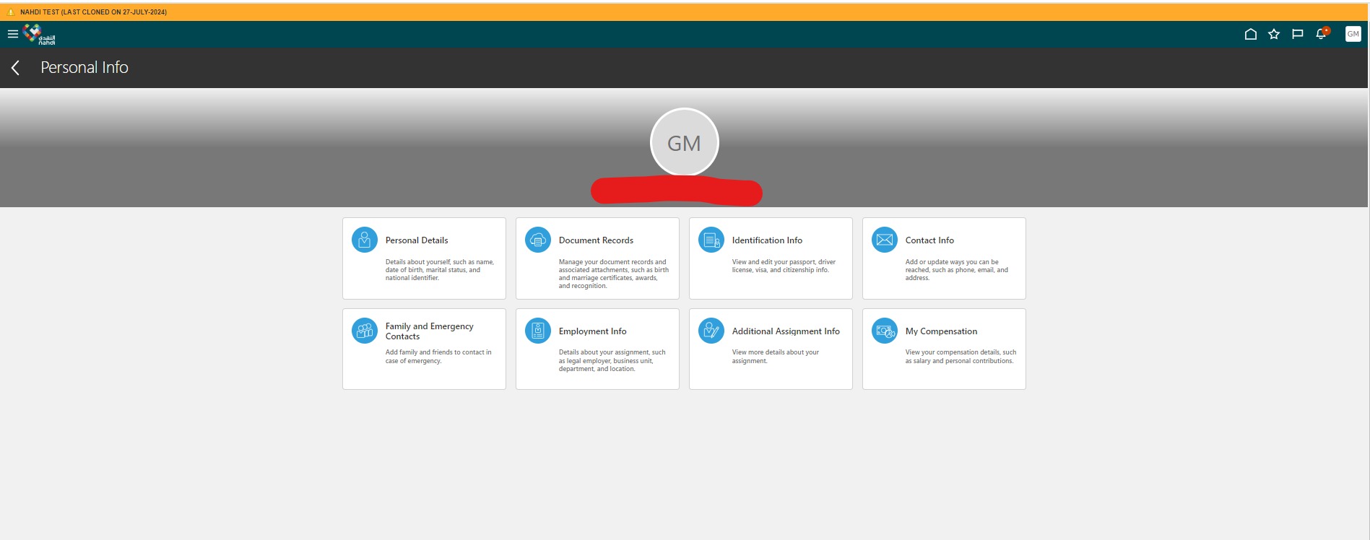This screenshot has width=1370, height=540.
Task: Open the Favorites star icon
Action: (1274, 34)
